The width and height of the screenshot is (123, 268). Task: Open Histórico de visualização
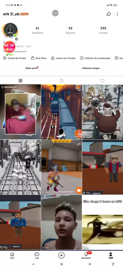click(x=95, y=58)
